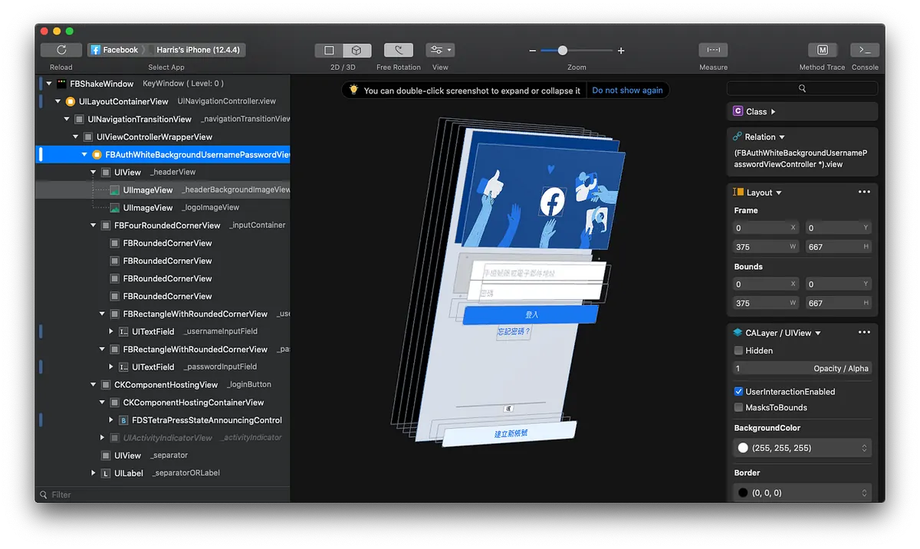The height and width of the screenshot is (549, 920).
Task: Click the white BackgroundColor swatch
Action: (x=742, y=448)
